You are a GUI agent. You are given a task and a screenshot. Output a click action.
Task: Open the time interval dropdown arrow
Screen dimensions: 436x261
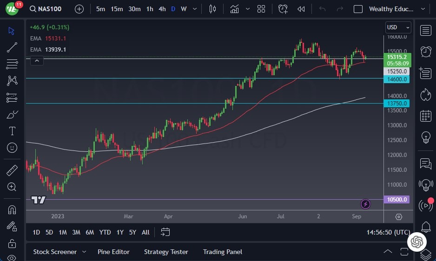[194, 9]
